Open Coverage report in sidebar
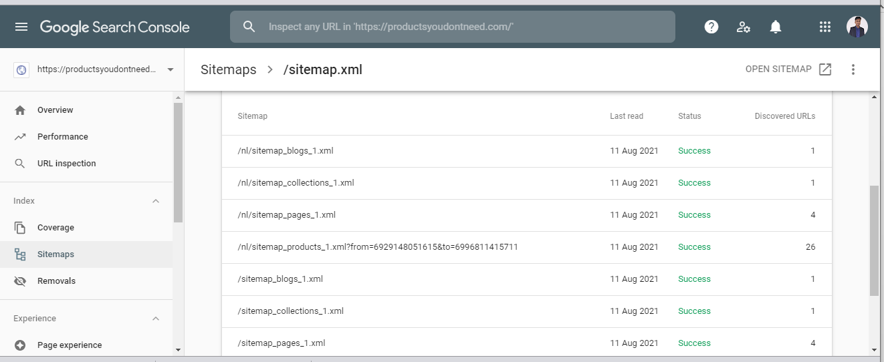Image resolution: width=884 pixels, height=362 pixels. point(56,228)
